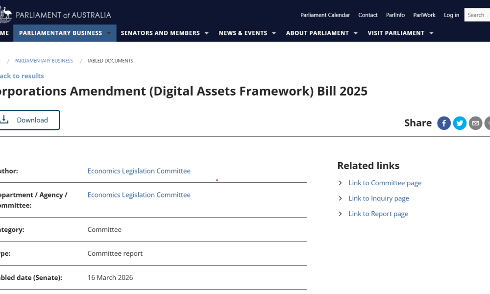Click the chevron beside Link to Report page
The width and height of the screenshot is (490, 294).
click(x=340, y=214)
